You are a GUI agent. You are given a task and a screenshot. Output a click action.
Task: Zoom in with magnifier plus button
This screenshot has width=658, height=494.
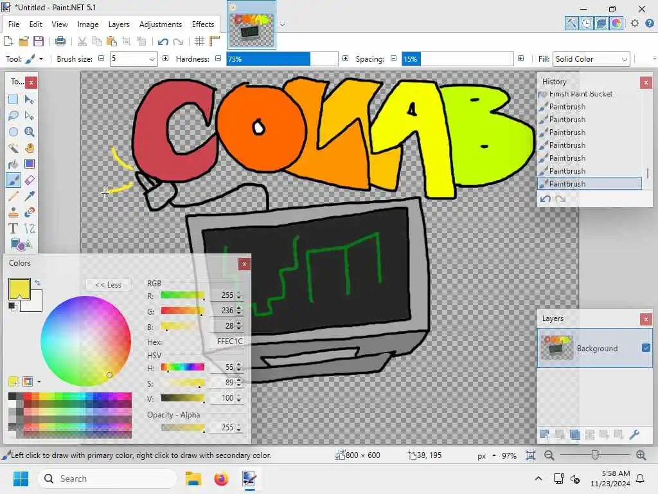(x=641, y=455)
